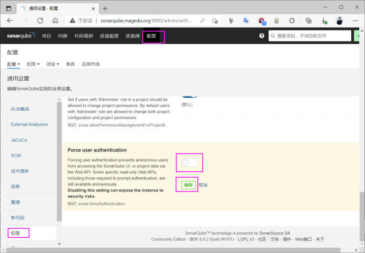Select ALM集成 settings category

click(x=20, y=109)
